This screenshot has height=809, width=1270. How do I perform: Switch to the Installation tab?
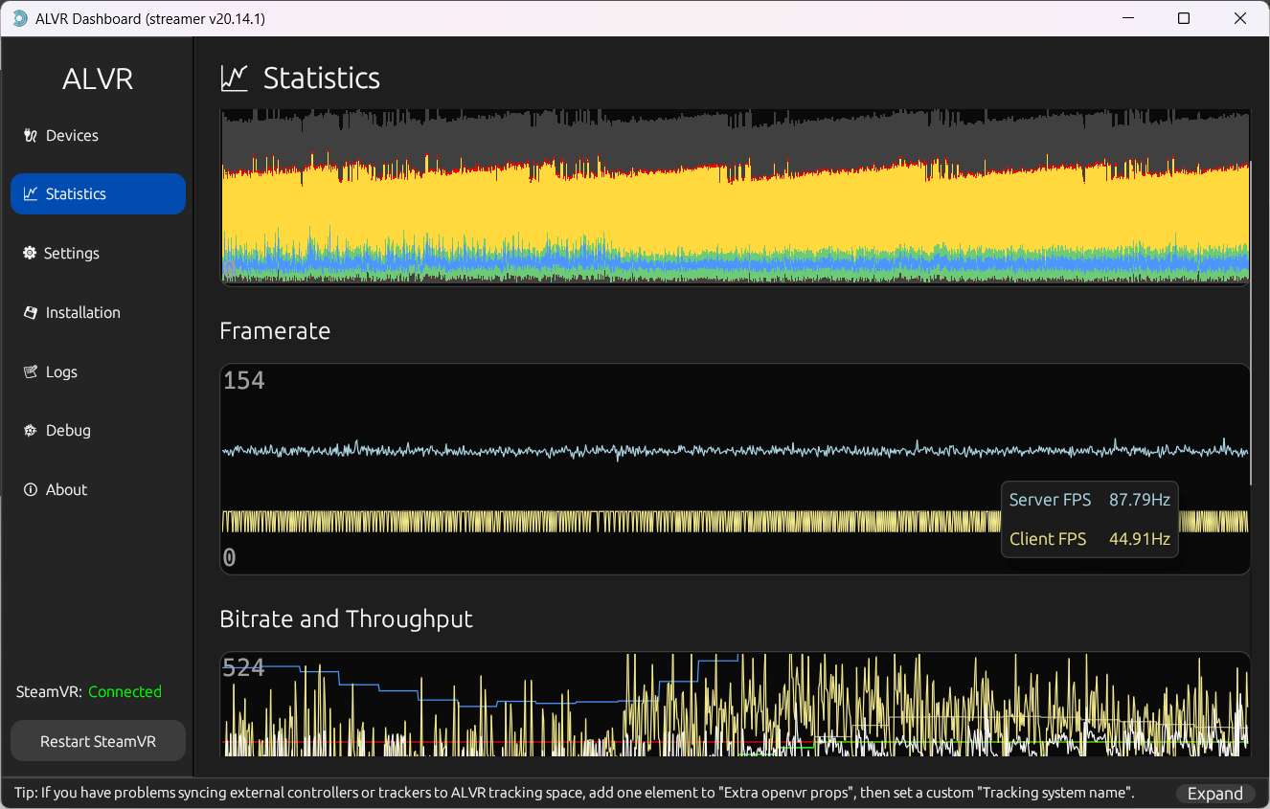pyautogui.click(x=82, y=313)
